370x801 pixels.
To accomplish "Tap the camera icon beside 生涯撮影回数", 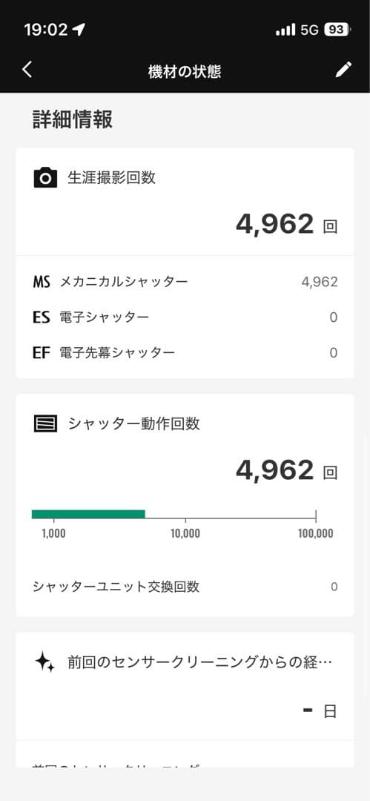I will coord(45,178).
